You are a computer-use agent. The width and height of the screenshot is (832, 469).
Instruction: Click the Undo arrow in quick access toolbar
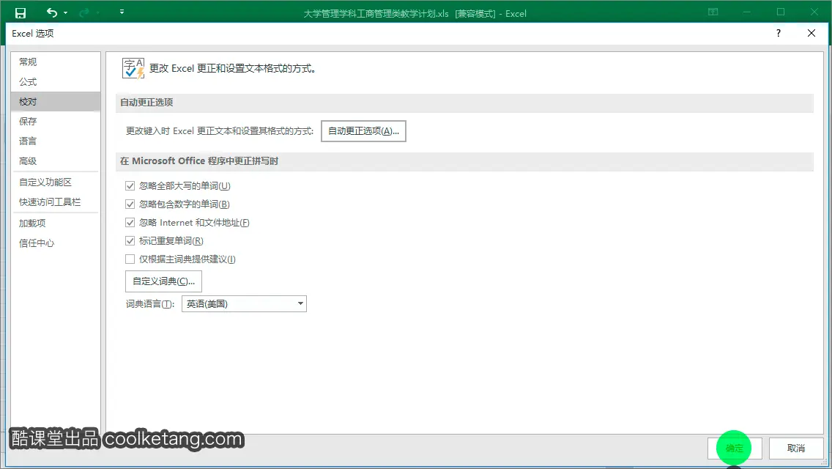(51, 12)
